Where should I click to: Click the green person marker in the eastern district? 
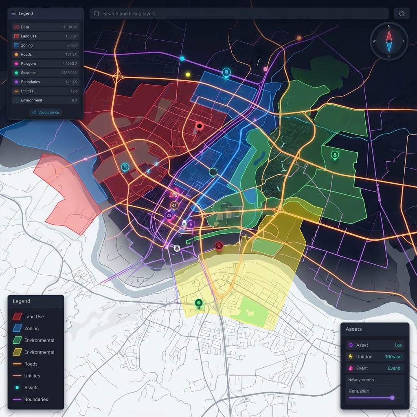(334, 155)
